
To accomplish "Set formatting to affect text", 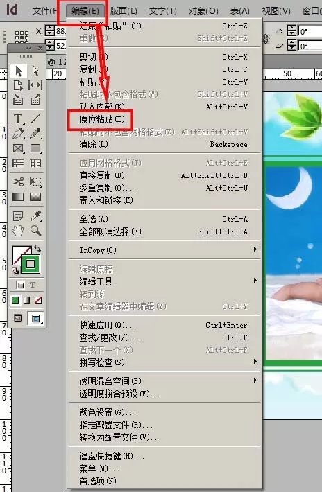I will tap(33, 285).
